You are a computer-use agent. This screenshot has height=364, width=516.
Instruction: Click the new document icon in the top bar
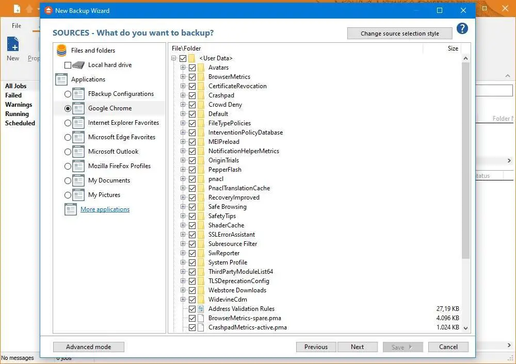[17, 9]
